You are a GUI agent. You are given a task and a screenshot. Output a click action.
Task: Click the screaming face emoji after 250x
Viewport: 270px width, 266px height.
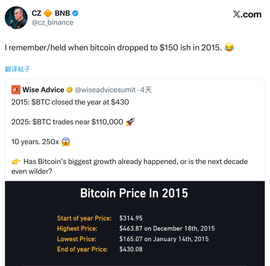pos(66,142)
